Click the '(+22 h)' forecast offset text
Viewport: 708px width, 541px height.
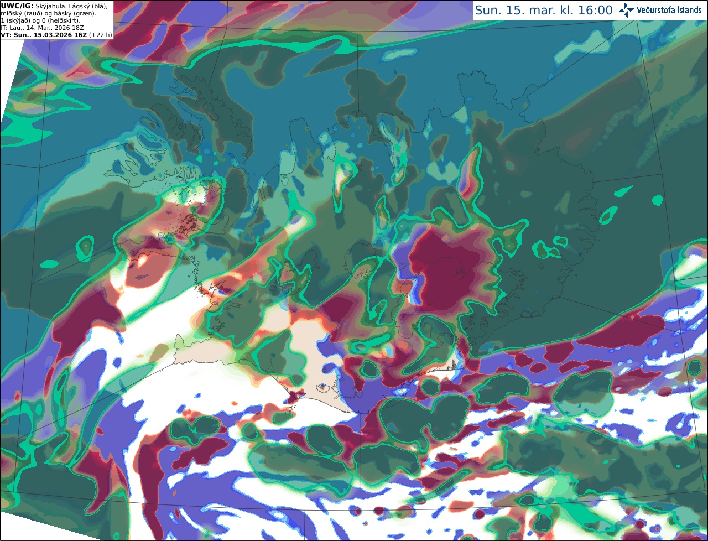pyautogui.click(x=100, y=35)
